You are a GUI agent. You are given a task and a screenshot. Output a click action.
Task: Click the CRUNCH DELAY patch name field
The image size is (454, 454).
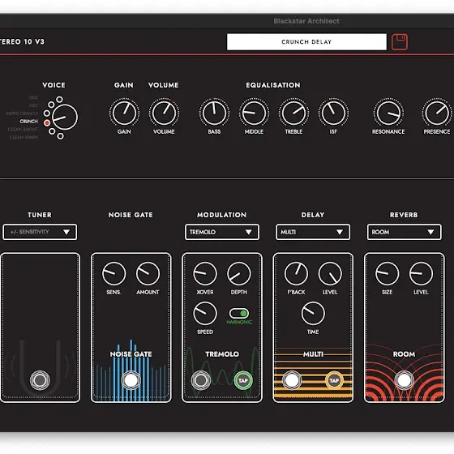pos(306,42)
